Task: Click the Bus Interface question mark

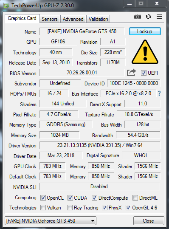Action: [x=159, y=93]
